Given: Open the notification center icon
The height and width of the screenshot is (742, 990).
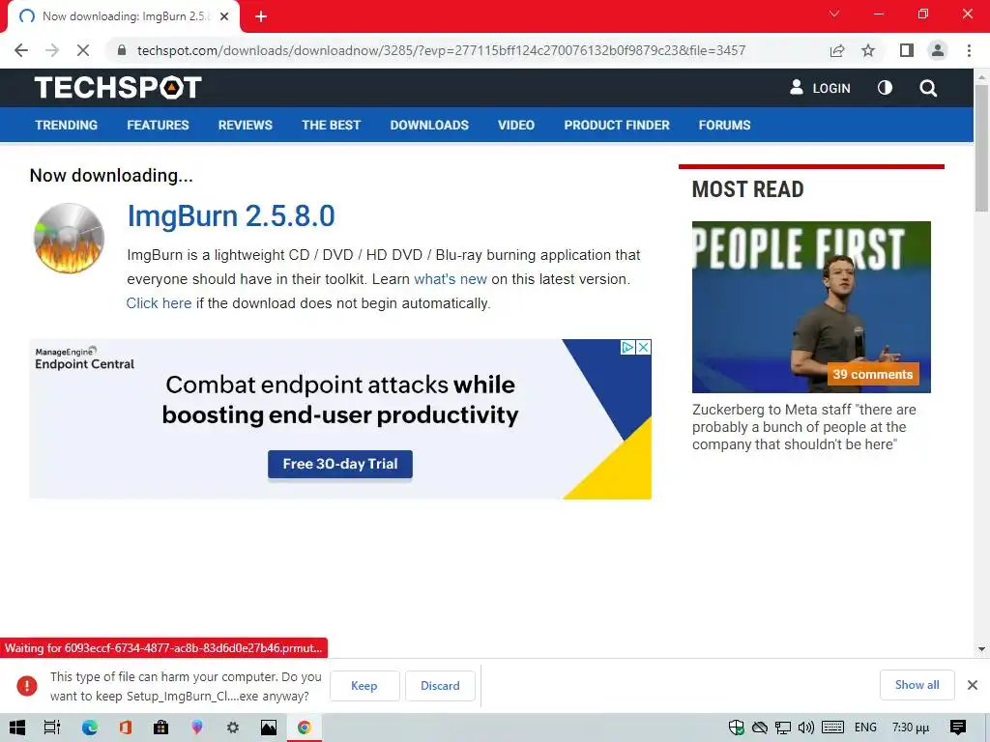Looking at the screenshot, I should (x=958, y=728).
